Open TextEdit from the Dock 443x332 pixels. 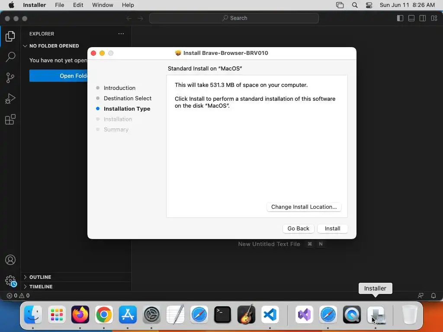pos(175,315)
